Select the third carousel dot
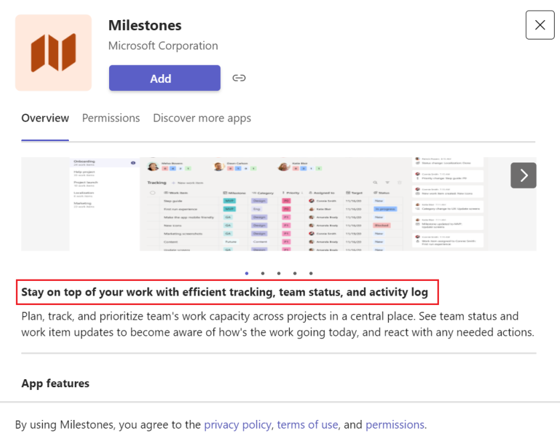 click(x=279, y=273)
